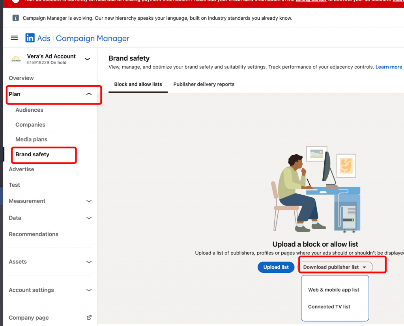Go to Audiences in sidebar
Viewport: 404px width, 326px height.
pos(29,110)
